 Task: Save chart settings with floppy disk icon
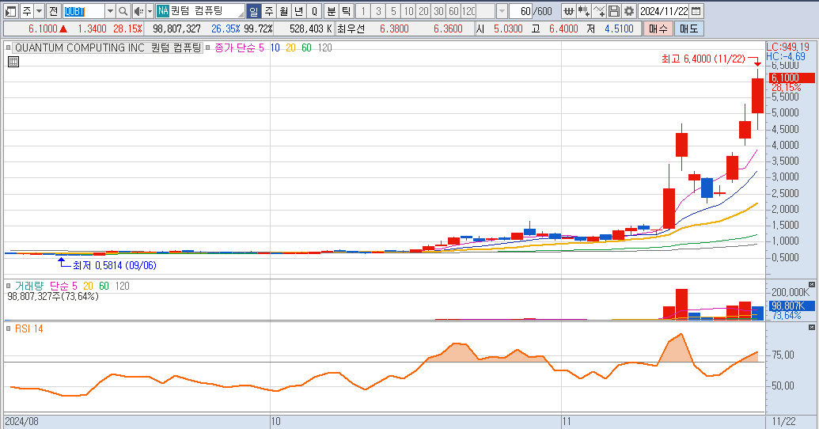tap(614, 11)
